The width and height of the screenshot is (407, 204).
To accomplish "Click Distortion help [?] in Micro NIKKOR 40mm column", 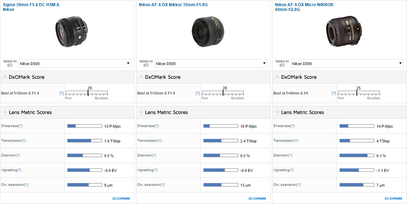I will pos(290,156).
